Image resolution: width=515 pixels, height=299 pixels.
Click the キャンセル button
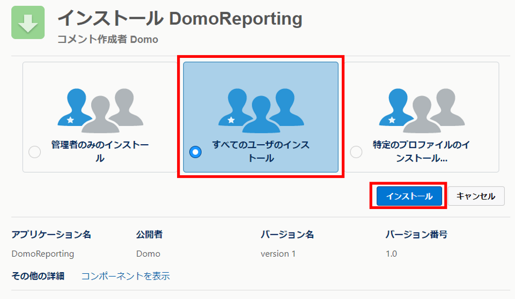point(476,196)
